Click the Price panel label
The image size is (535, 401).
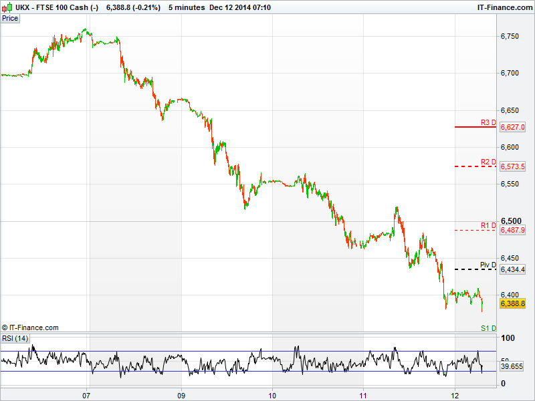tap(10, 18)
